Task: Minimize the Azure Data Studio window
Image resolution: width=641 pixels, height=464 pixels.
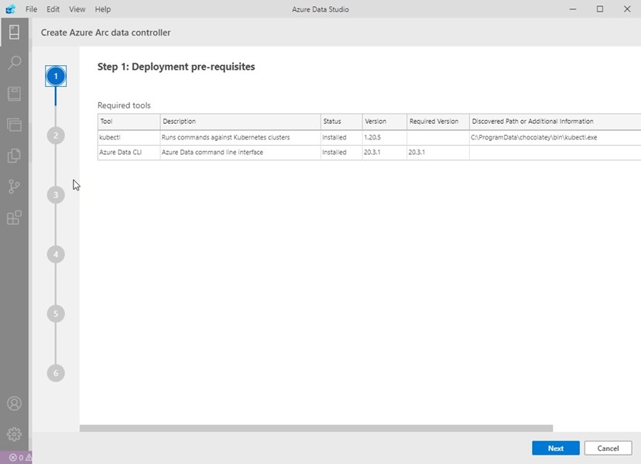Action: tap(573, 9)
